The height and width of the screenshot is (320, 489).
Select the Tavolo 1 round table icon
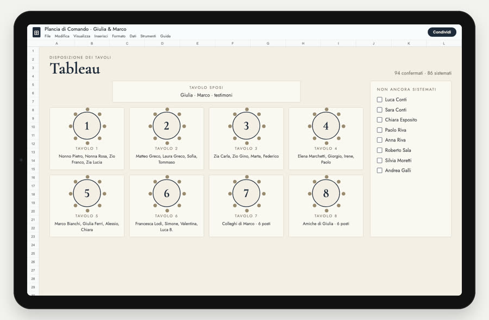coord(87,126)
